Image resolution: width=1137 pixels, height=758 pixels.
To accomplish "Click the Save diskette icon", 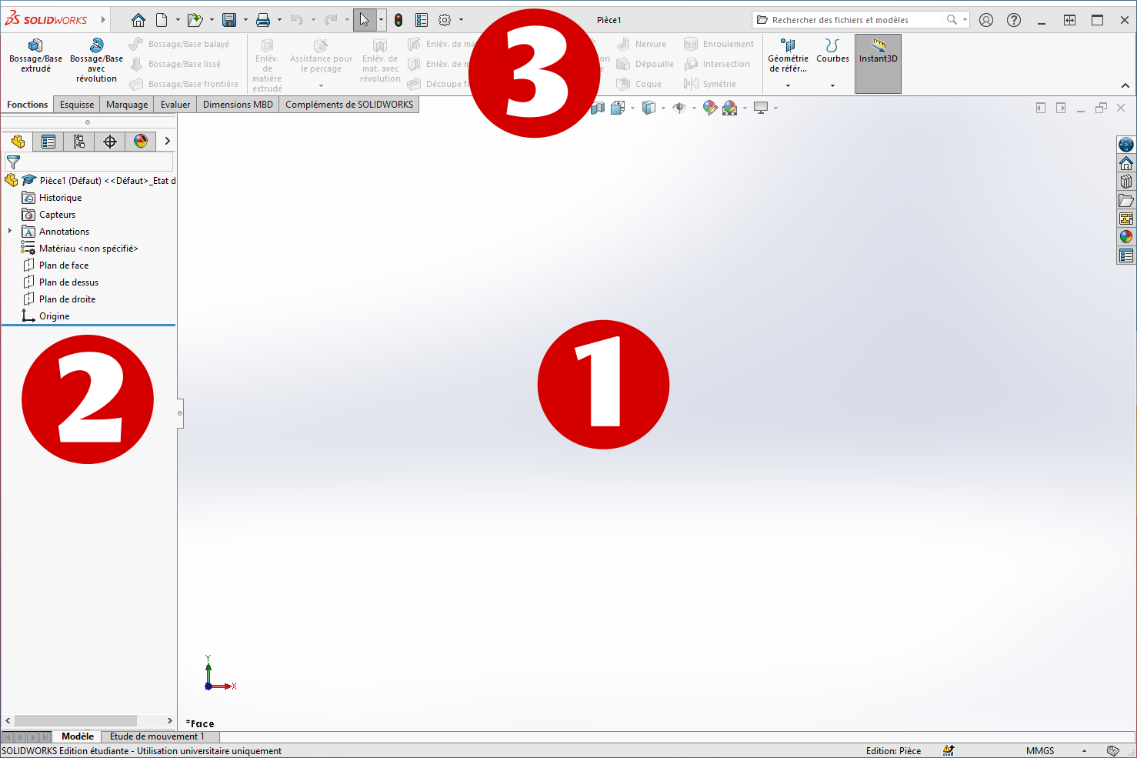I will tap(228, 20).
